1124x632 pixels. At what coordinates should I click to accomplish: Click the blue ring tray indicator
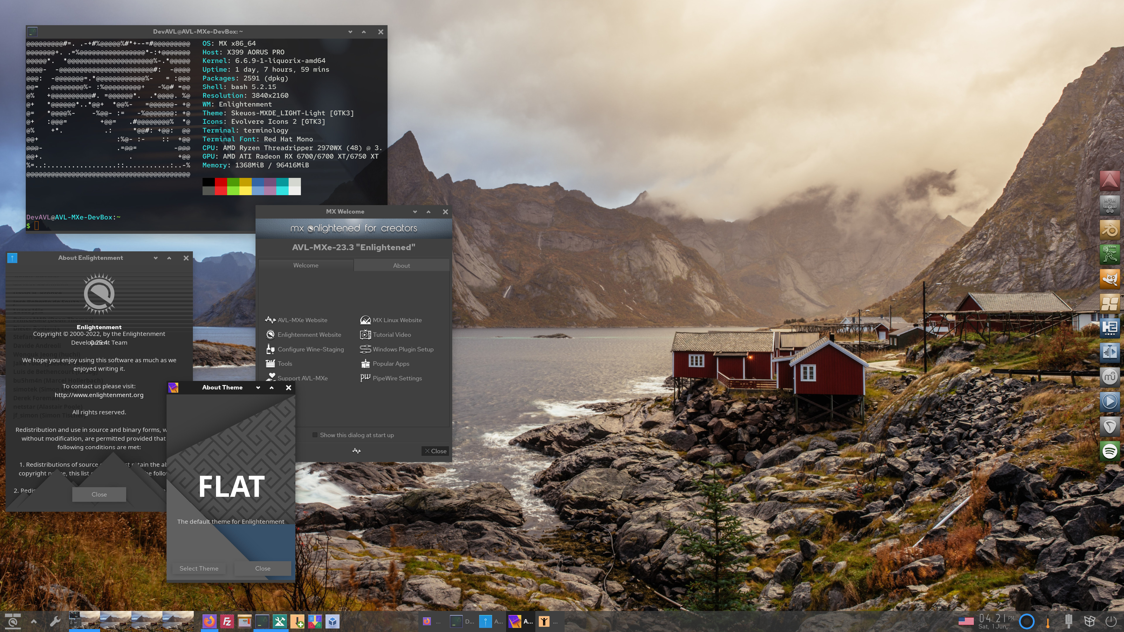(1027, 621)
